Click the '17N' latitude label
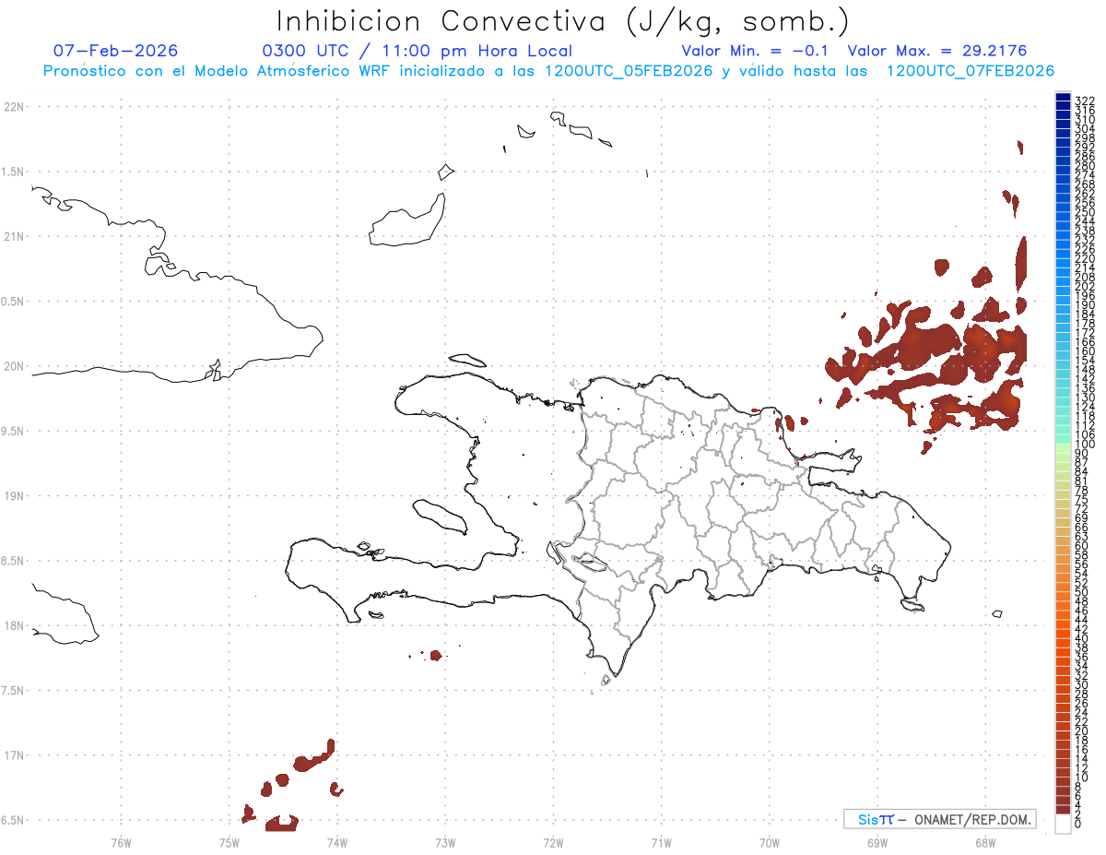The height and width of the screenshot is (855, 1106). coord(13,755)
